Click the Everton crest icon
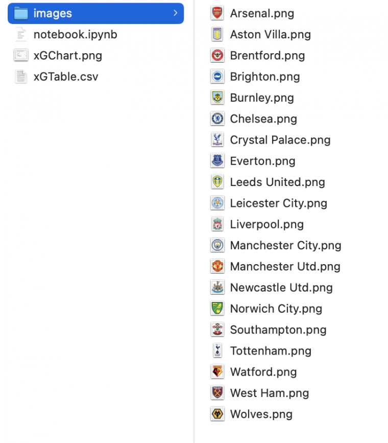Image resolution: width=388 pixels, height=443 pixels. [217, 160]
